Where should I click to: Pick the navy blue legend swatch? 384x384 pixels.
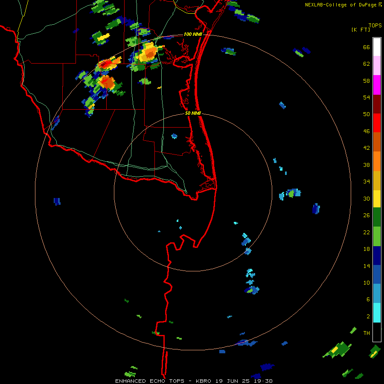point(377,256)
